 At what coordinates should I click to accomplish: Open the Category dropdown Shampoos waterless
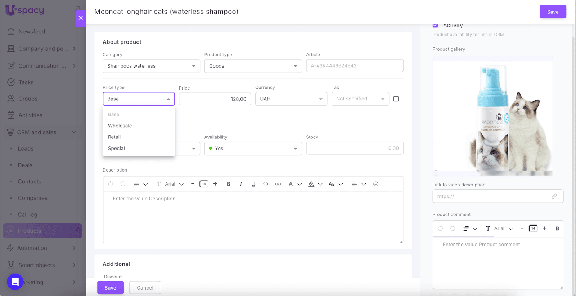[x=151, y=66]
